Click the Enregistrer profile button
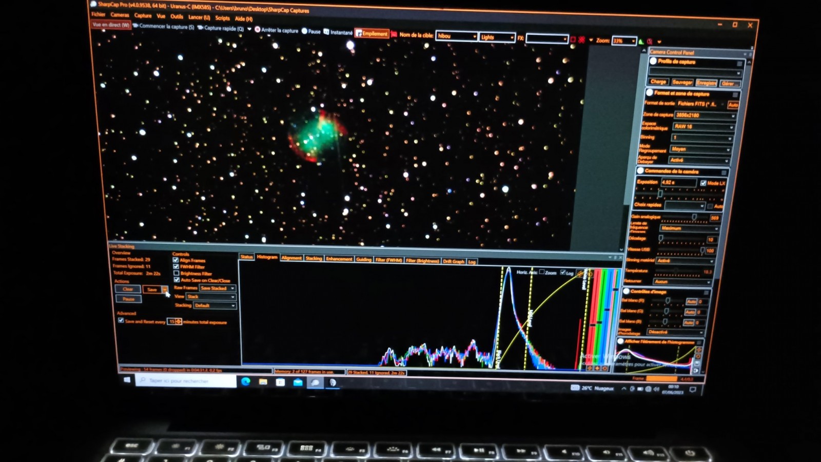Screen dimensions: 821x462 (707, 83)
